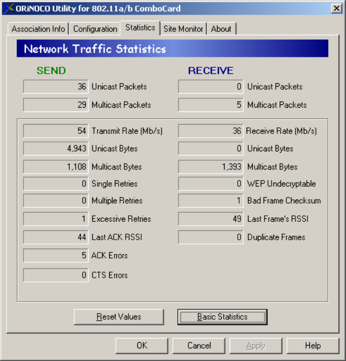Click Last Frame's RSSI field showing 49
The width and height of the screenshot is (346, 361).
[x=211, y=219]
